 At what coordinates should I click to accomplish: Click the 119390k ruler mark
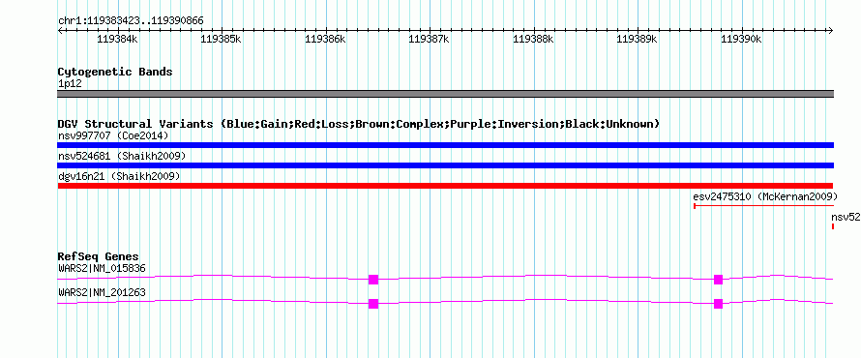click(741, 39)
